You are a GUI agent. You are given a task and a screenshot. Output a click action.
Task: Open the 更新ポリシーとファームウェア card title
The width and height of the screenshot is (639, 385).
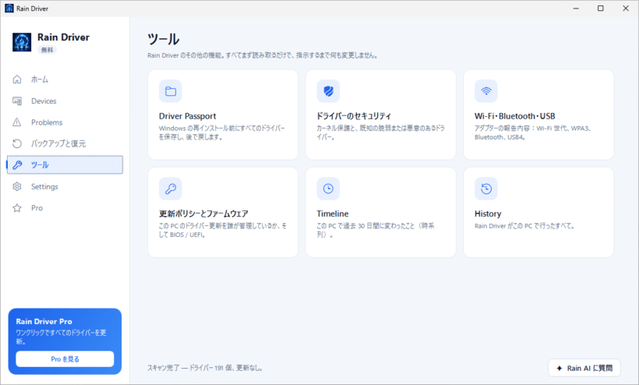[203, 214]
